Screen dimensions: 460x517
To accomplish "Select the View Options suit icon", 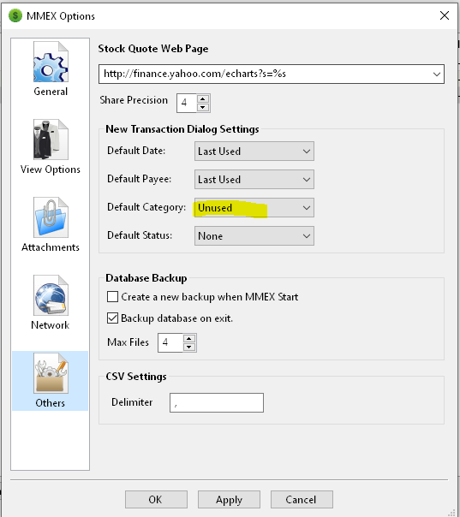I will [51, 140].
